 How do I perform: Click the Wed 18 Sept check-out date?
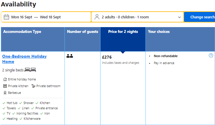point(51,17)
